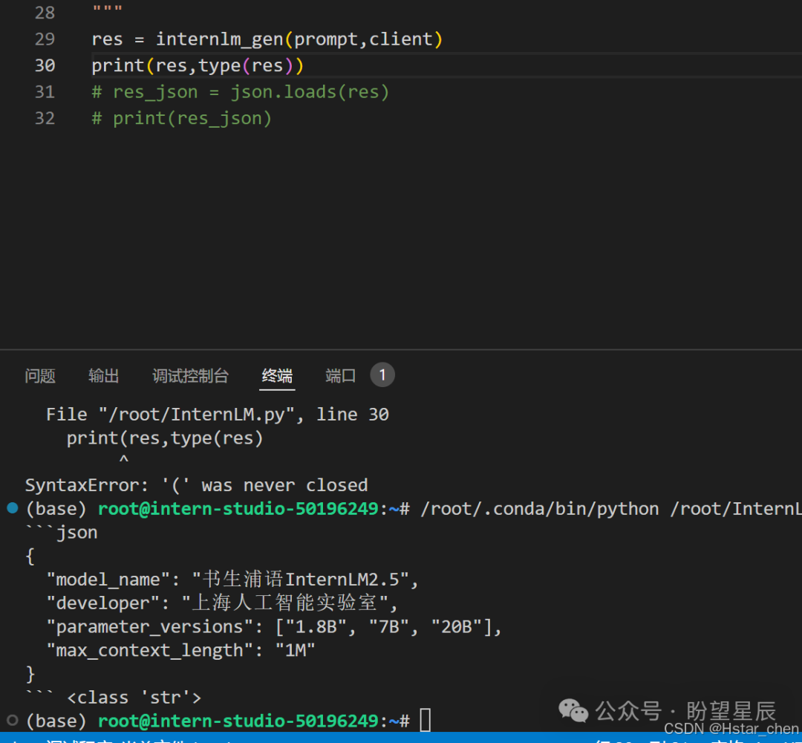The height and width of the screenshot is (743, 802).
Task: Click the commented line # print(res_json)
Action: (x=182, y=119)
